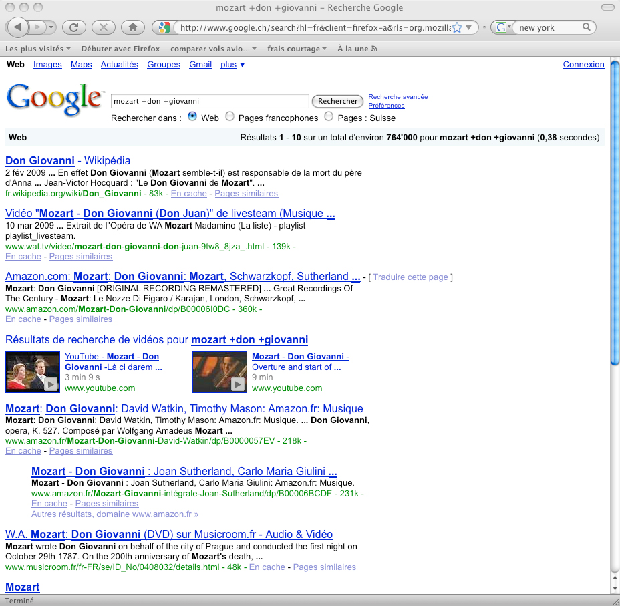
Task: Open À la une RSS feed bookmark
Action: tap(357, 49)
